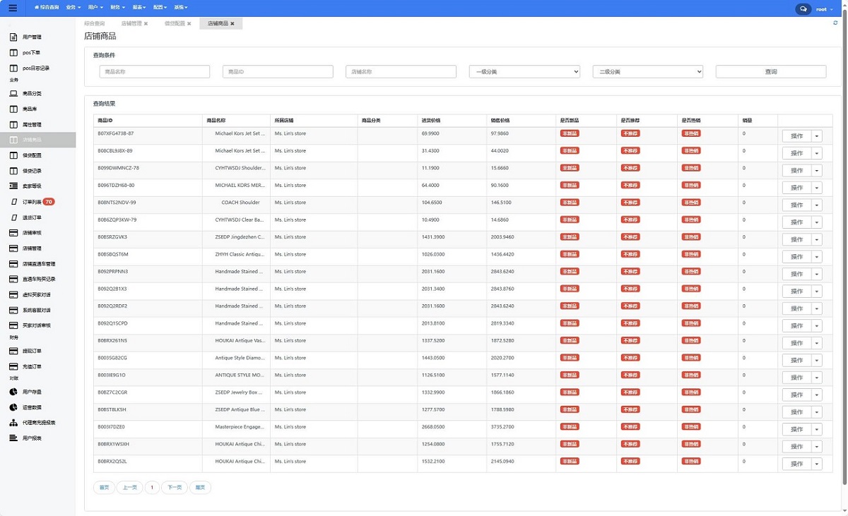The height and width of the screenshot is (516, 848).
Task: Click the 充值订单 card icon
Action: point(13,367)
